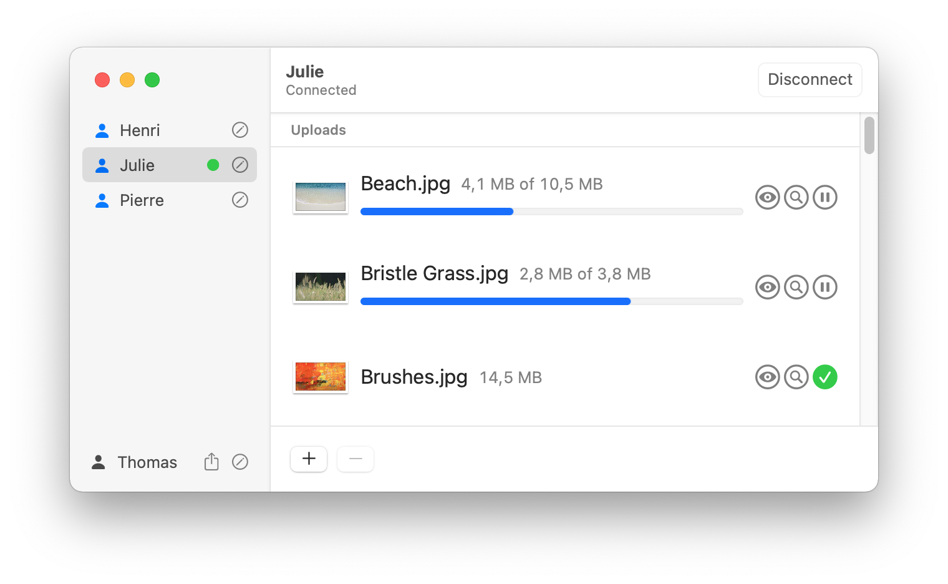Select Pierre in the sidebar

pos(170,200)
